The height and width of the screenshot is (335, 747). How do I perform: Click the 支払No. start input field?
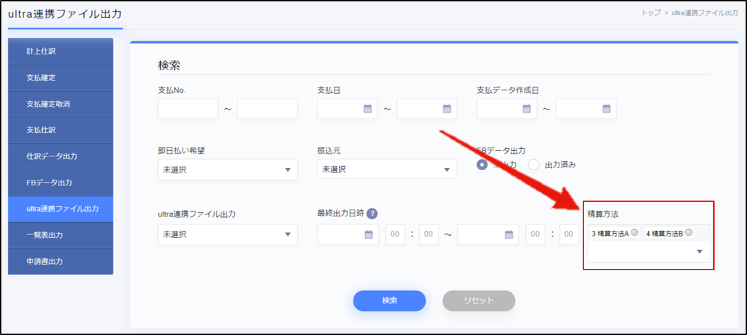(188, 109)
